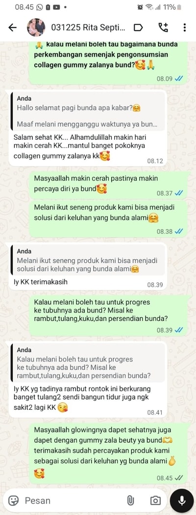This screenshot has width=196, height=515.
Task: Open the emoji picker in message bar
Action: click(x=14, y=500)
